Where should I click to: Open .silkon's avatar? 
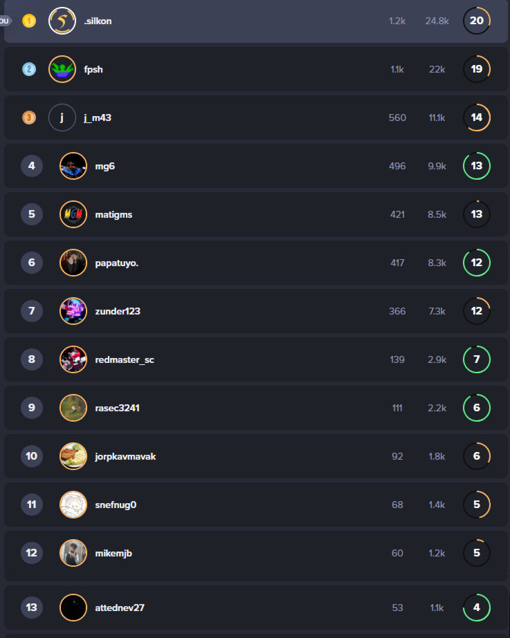point(62,21)
